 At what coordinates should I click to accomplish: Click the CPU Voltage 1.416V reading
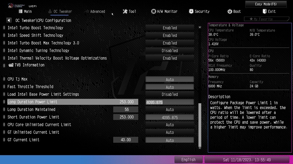(x=213, y=44)
